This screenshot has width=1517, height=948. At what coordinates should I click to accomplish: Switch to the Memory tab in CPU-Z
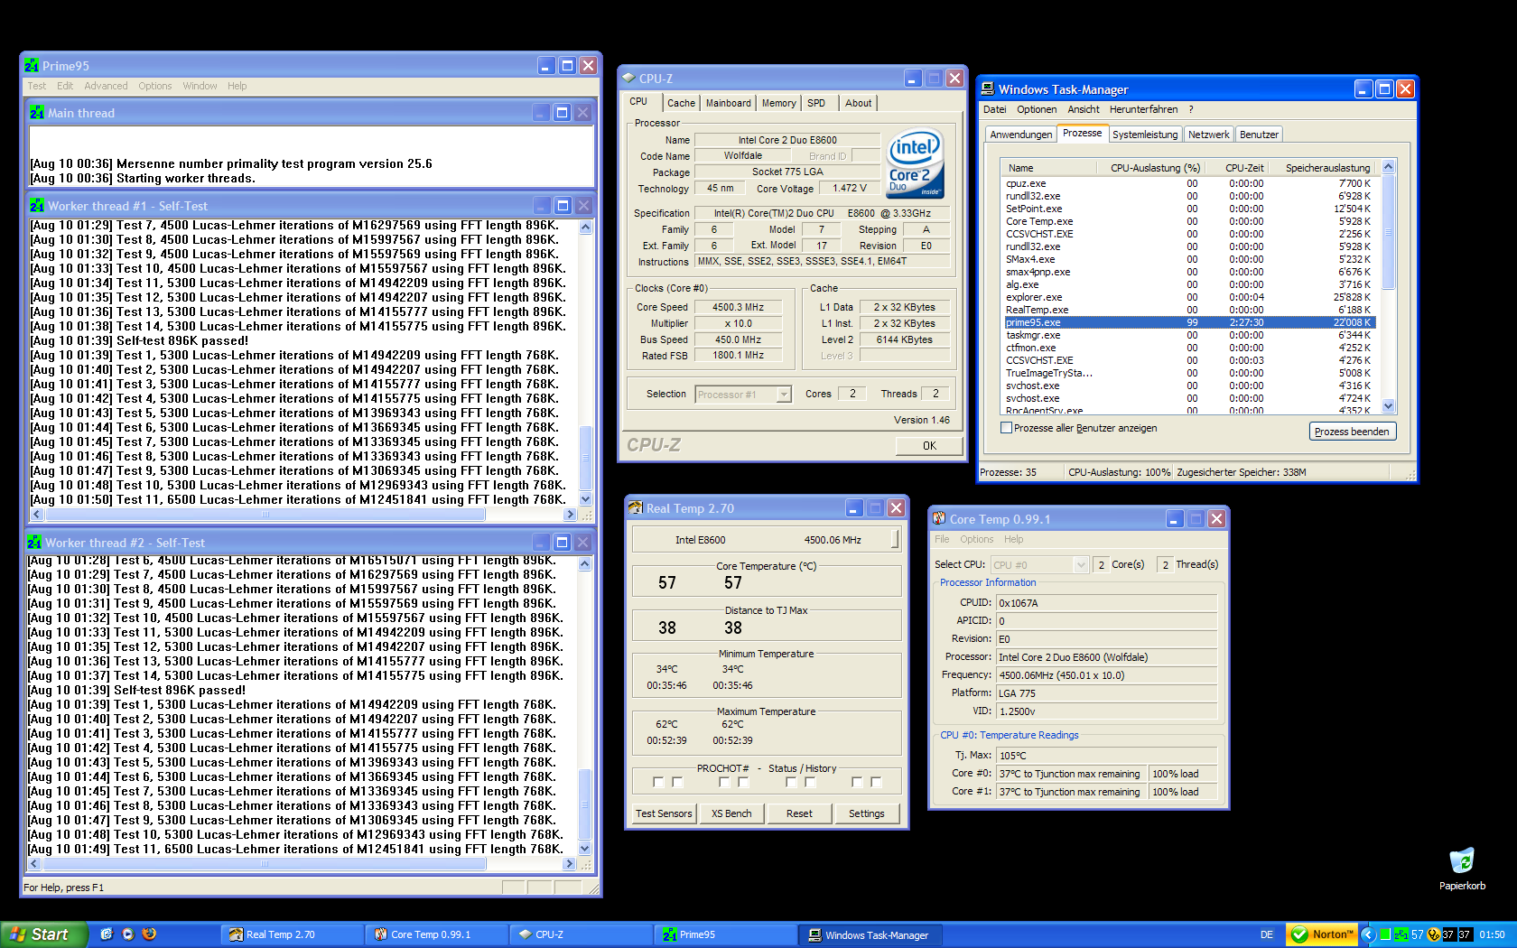click(778, 103)
